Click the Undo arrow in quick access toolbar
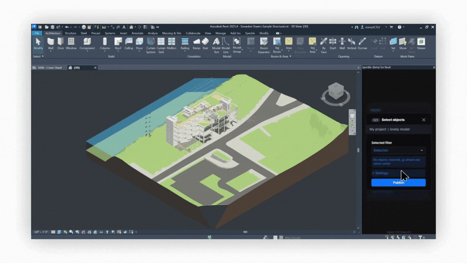 click(67, 27)
